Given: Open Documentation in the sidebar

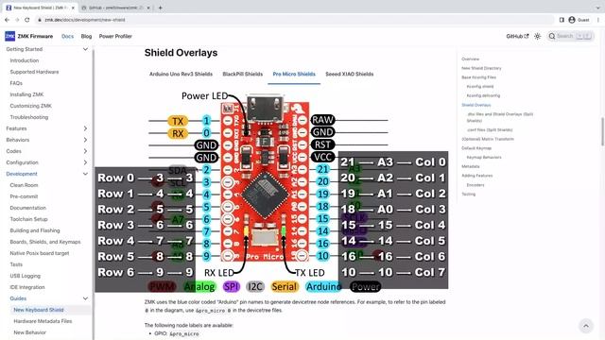Looking at the screenshot, I should pyautogui.click(x=27, y=208).
